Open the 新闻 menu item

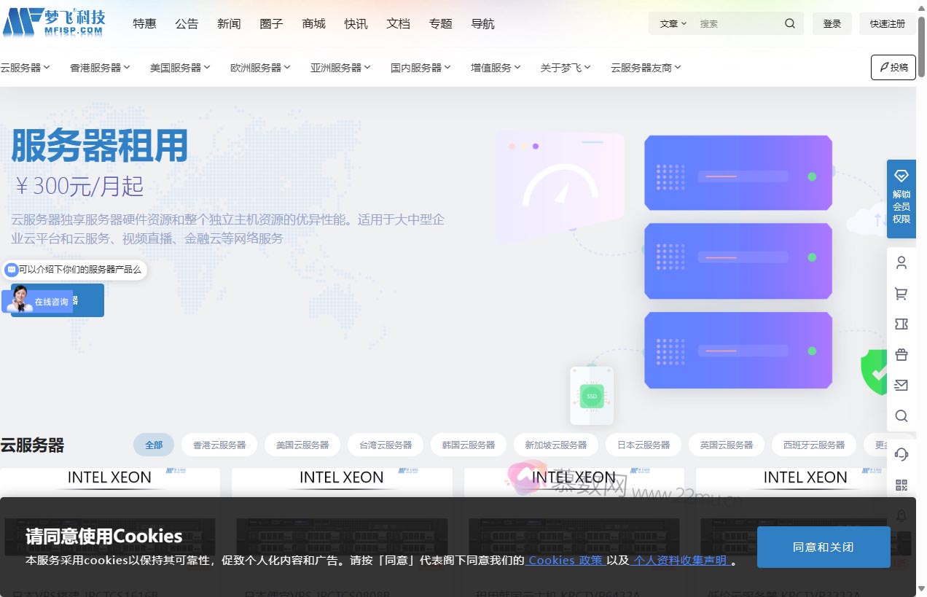(x=229, y=23)
